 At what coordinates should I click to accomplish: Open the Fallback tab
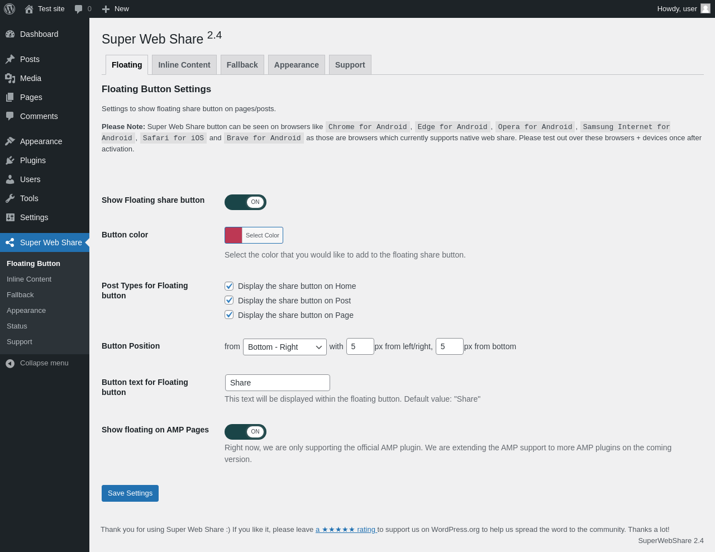242,65
